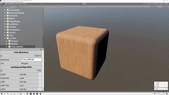This screenshot has width=169, height=95.
Task: Click the > button for LOD0 lod0.fbx
Action: click(x=40, y=74)
